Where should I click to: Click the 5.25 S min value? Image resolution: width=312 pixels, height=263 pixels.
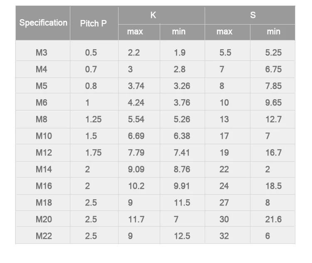point(273,53)
